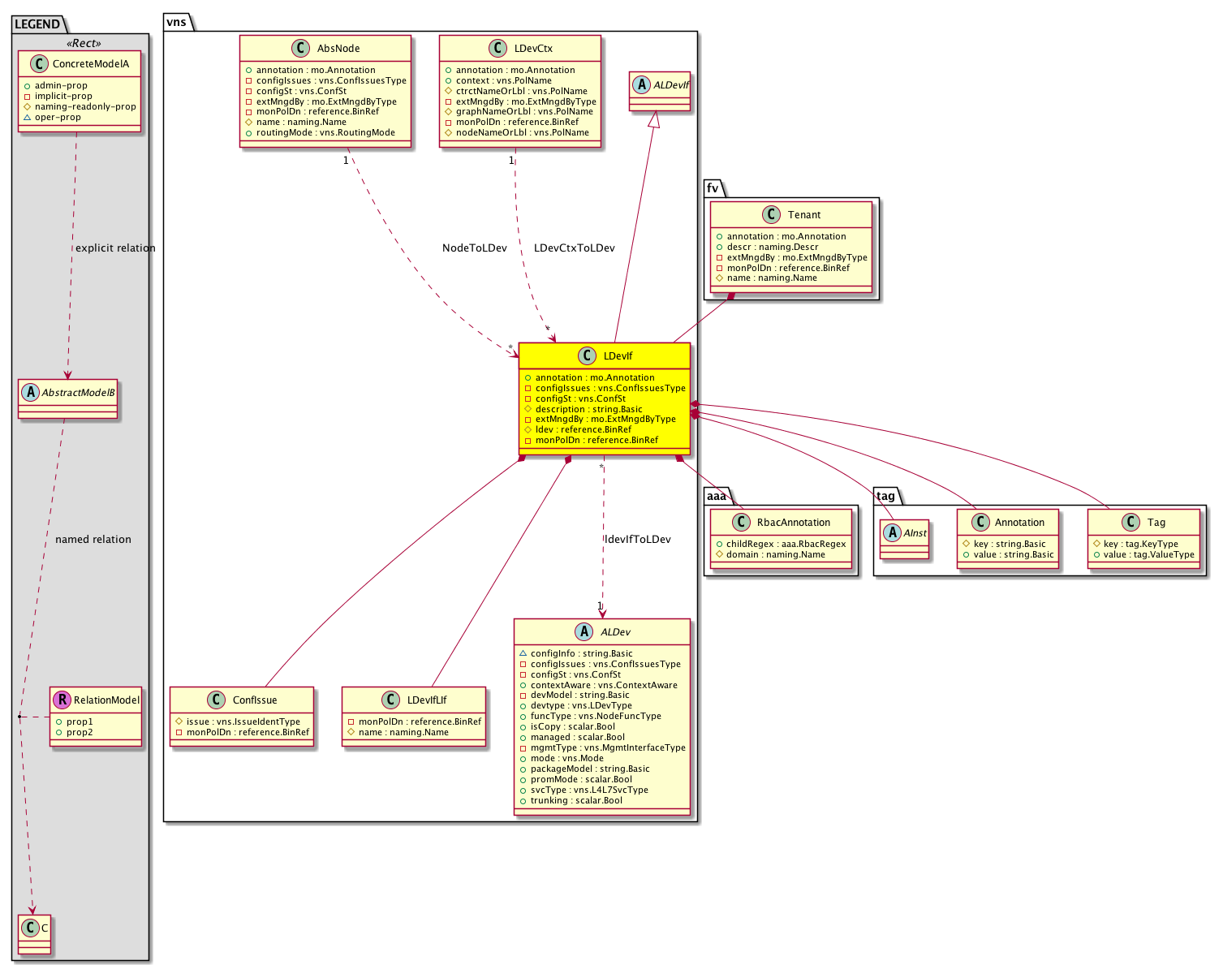The image size is (1223, 969).
Task: Select the vns package tab label
Action: [x=176, y=22]
